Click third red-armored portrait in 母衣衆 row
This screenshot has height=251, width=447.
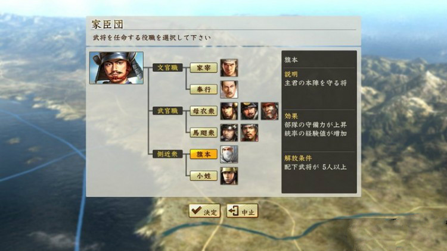point(269,111)
